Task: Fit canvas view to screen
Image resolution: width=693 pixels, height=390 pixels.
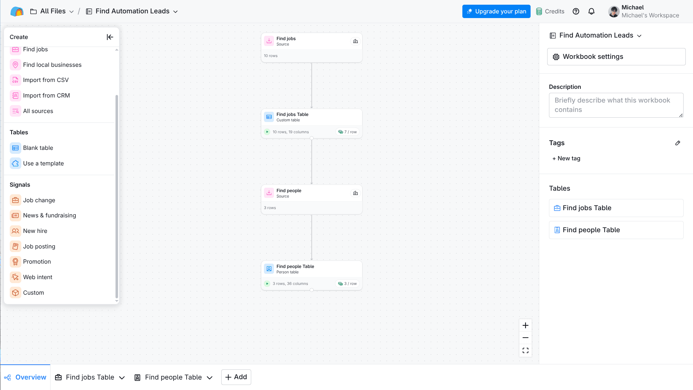Action: pos(525,351)
